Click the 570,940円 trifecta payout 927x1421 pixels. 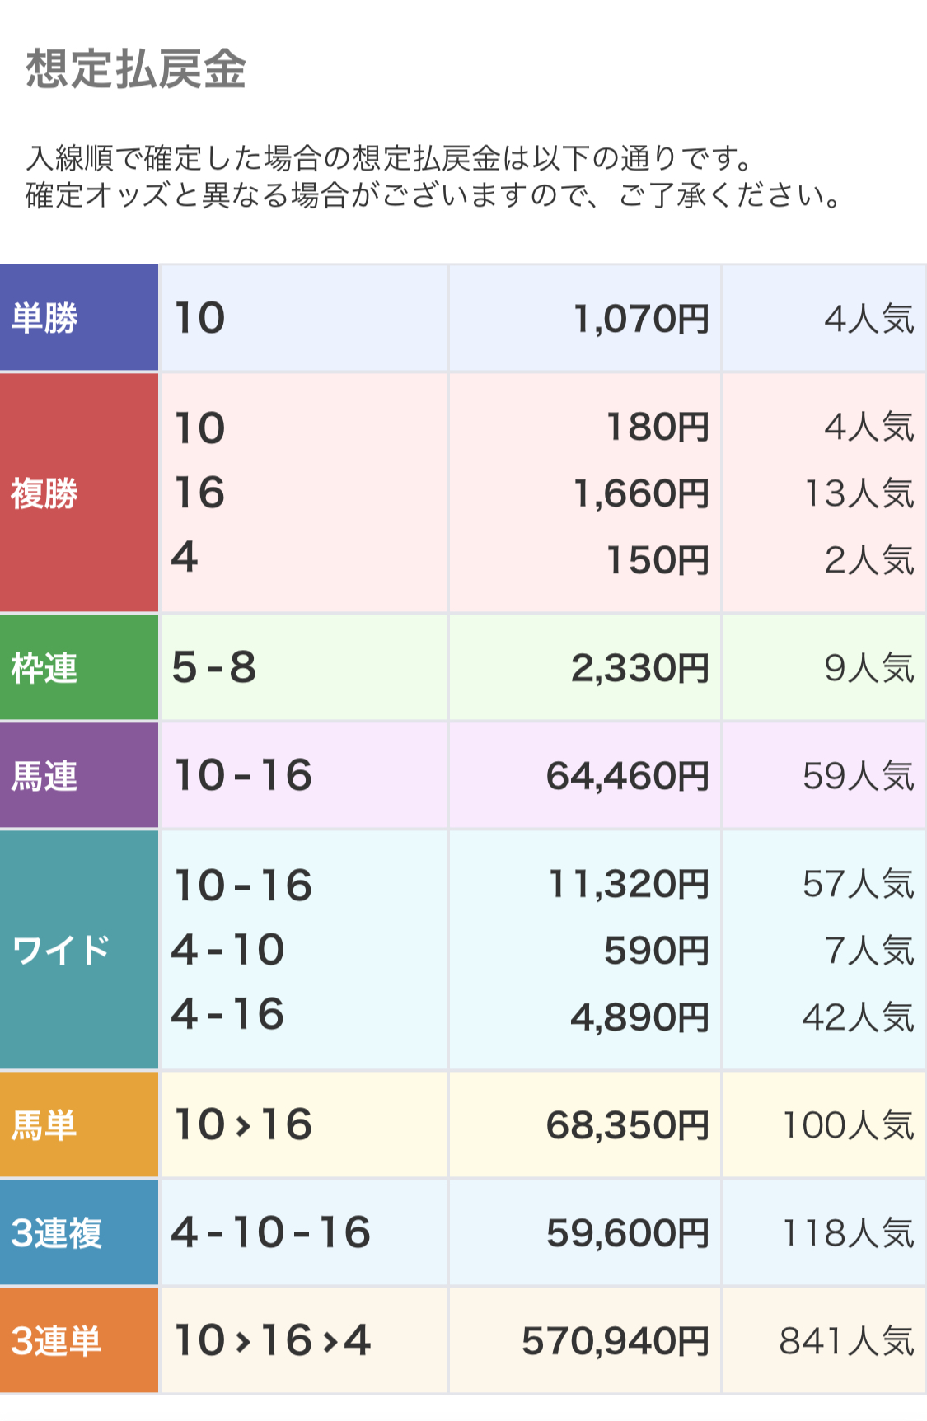click(615, 1341)
